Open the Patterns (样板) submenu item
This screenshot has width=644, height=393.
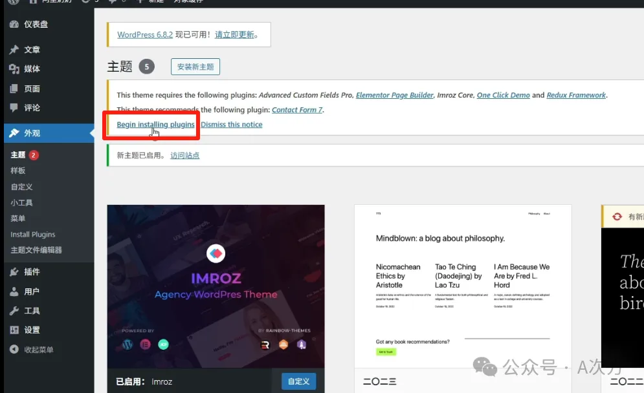tap(17, 170)
